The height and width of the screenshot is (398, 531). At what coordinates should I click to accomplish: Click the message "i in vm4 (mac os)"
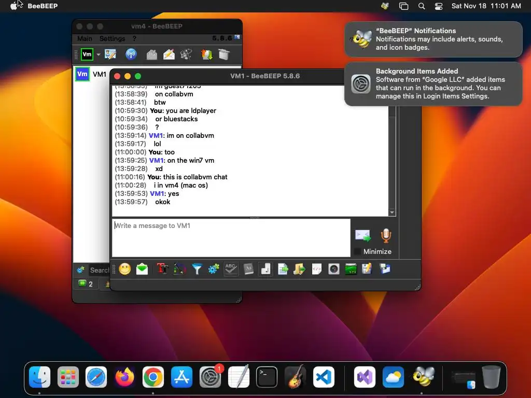(x=181, y=186)
